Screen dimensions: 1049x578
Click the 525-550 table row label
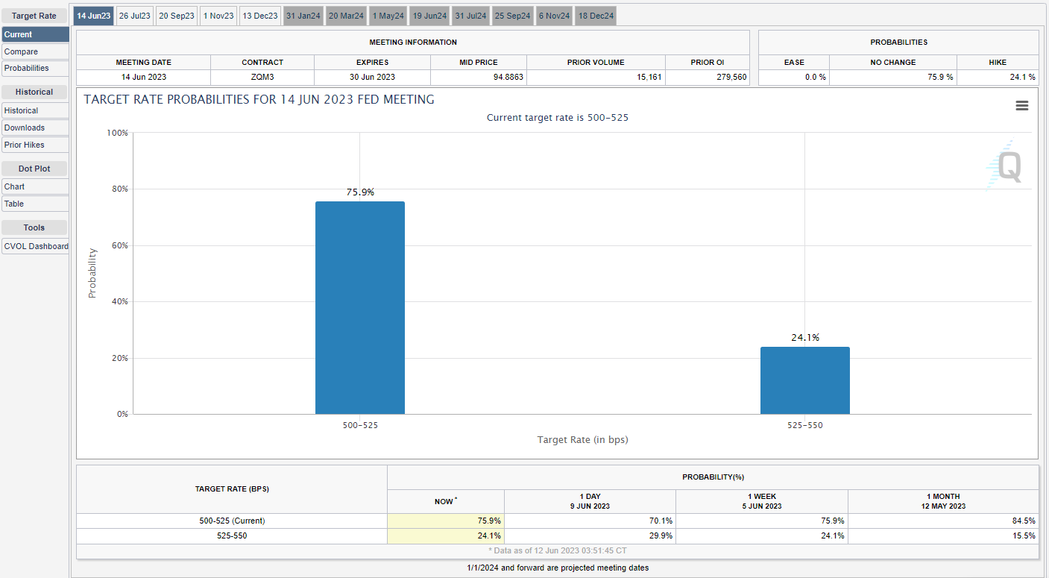coord(230,535)
